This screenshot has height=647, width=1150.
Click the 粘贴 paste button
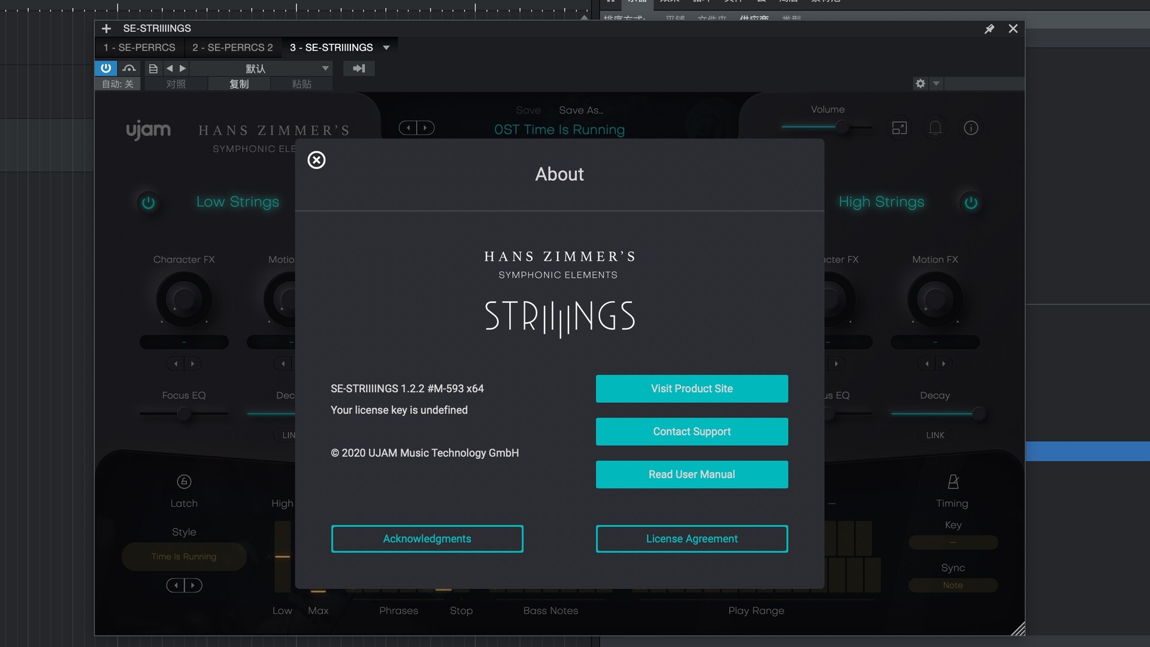pos(301,84)
